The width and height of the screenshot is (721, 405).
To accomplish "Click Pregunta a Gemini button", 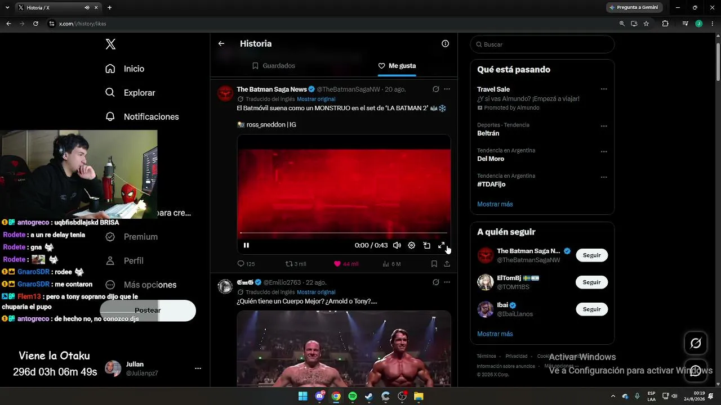I will [x=634, y=8].
